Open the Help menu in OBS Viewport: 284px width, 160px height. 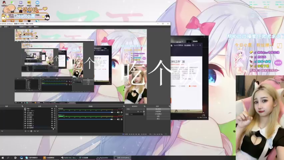coord(36,27)
